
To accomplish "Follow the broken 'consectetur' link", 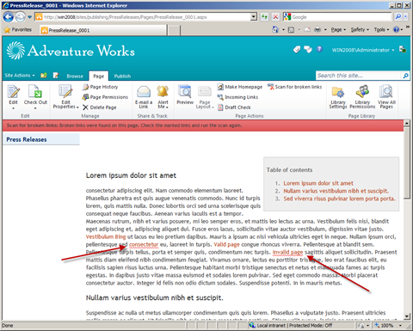I will pyautogui.click(x=144, y=244).
